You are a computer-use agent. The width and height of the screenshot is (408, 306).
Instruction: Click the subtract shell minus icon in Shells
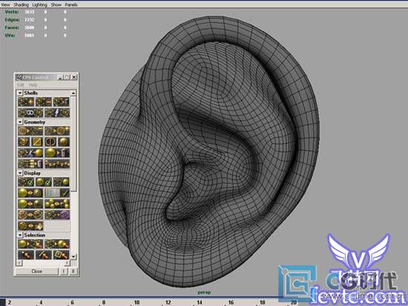(x=44, y=102)
